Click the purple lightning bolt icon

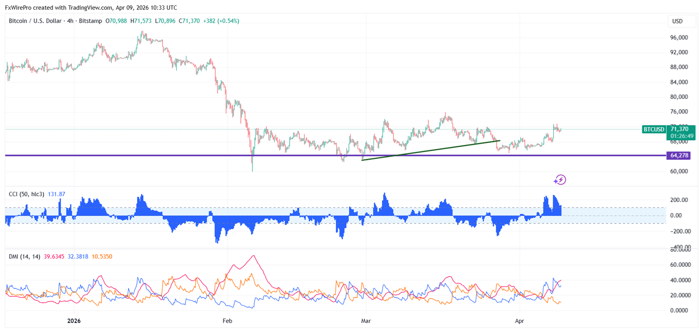[560, 180]
